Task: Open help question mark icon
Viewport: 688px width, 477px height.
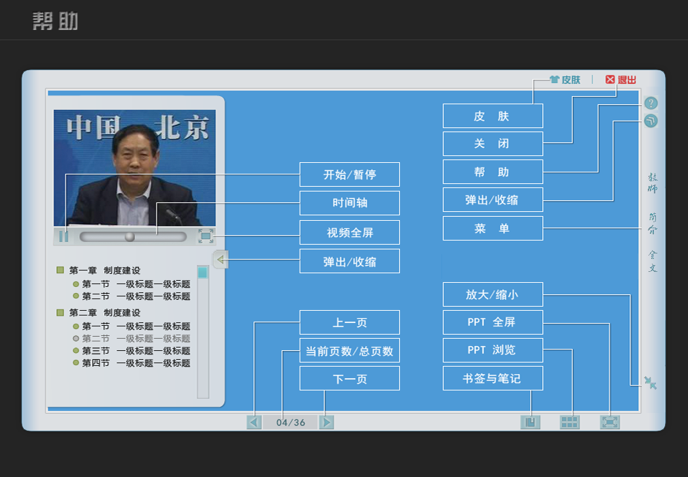Action: point(651,104)
